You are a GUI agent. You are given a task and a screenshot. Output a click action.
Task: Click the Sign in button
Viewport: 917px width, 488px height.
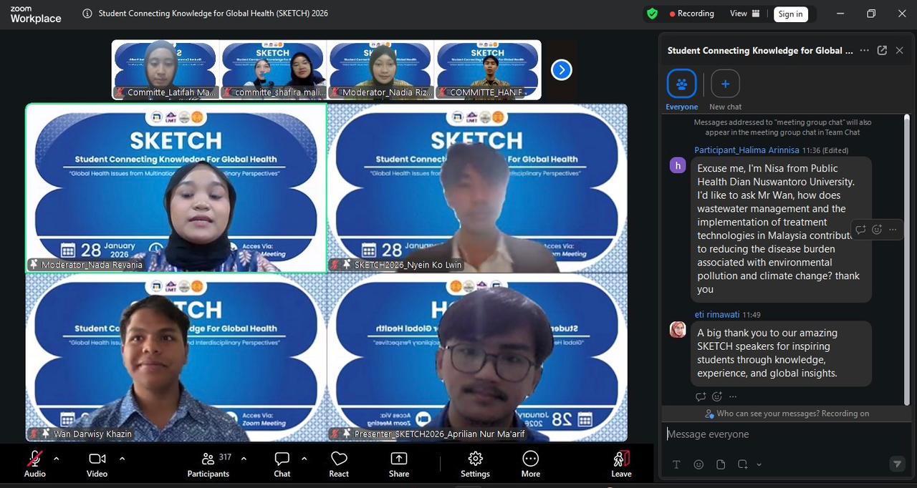tap(791, 13)
